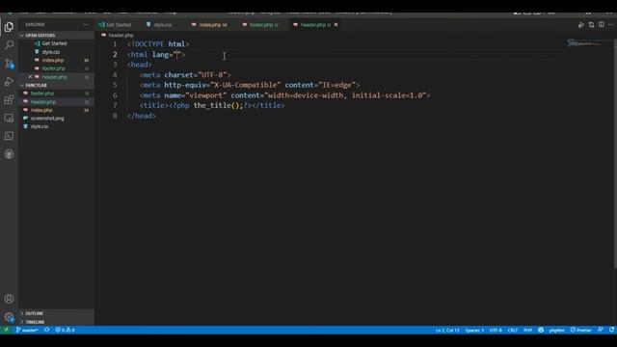617x347 pixels.
Task: Click Ln 2, Col 13 cursor position
Action: click(x=447, y=330)
